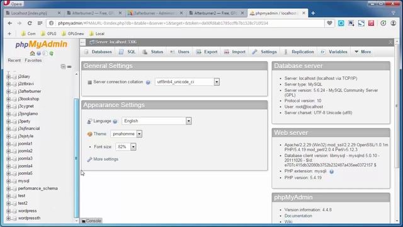Open the SQL tab
The width and height of the screenshot is (403, 227).
[x=127, y=52]
